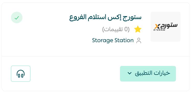Click the (0 تقييمات) ratings text
This screenshot has width=192, height=93.
pyautogui.click(x=116, y=29)
